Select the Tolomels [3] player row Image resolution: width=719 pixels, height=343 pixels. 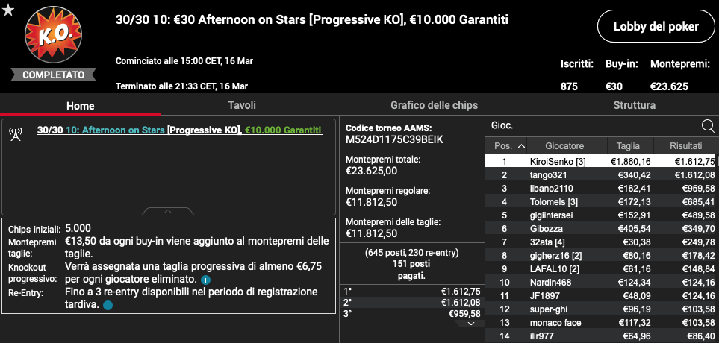601,201
